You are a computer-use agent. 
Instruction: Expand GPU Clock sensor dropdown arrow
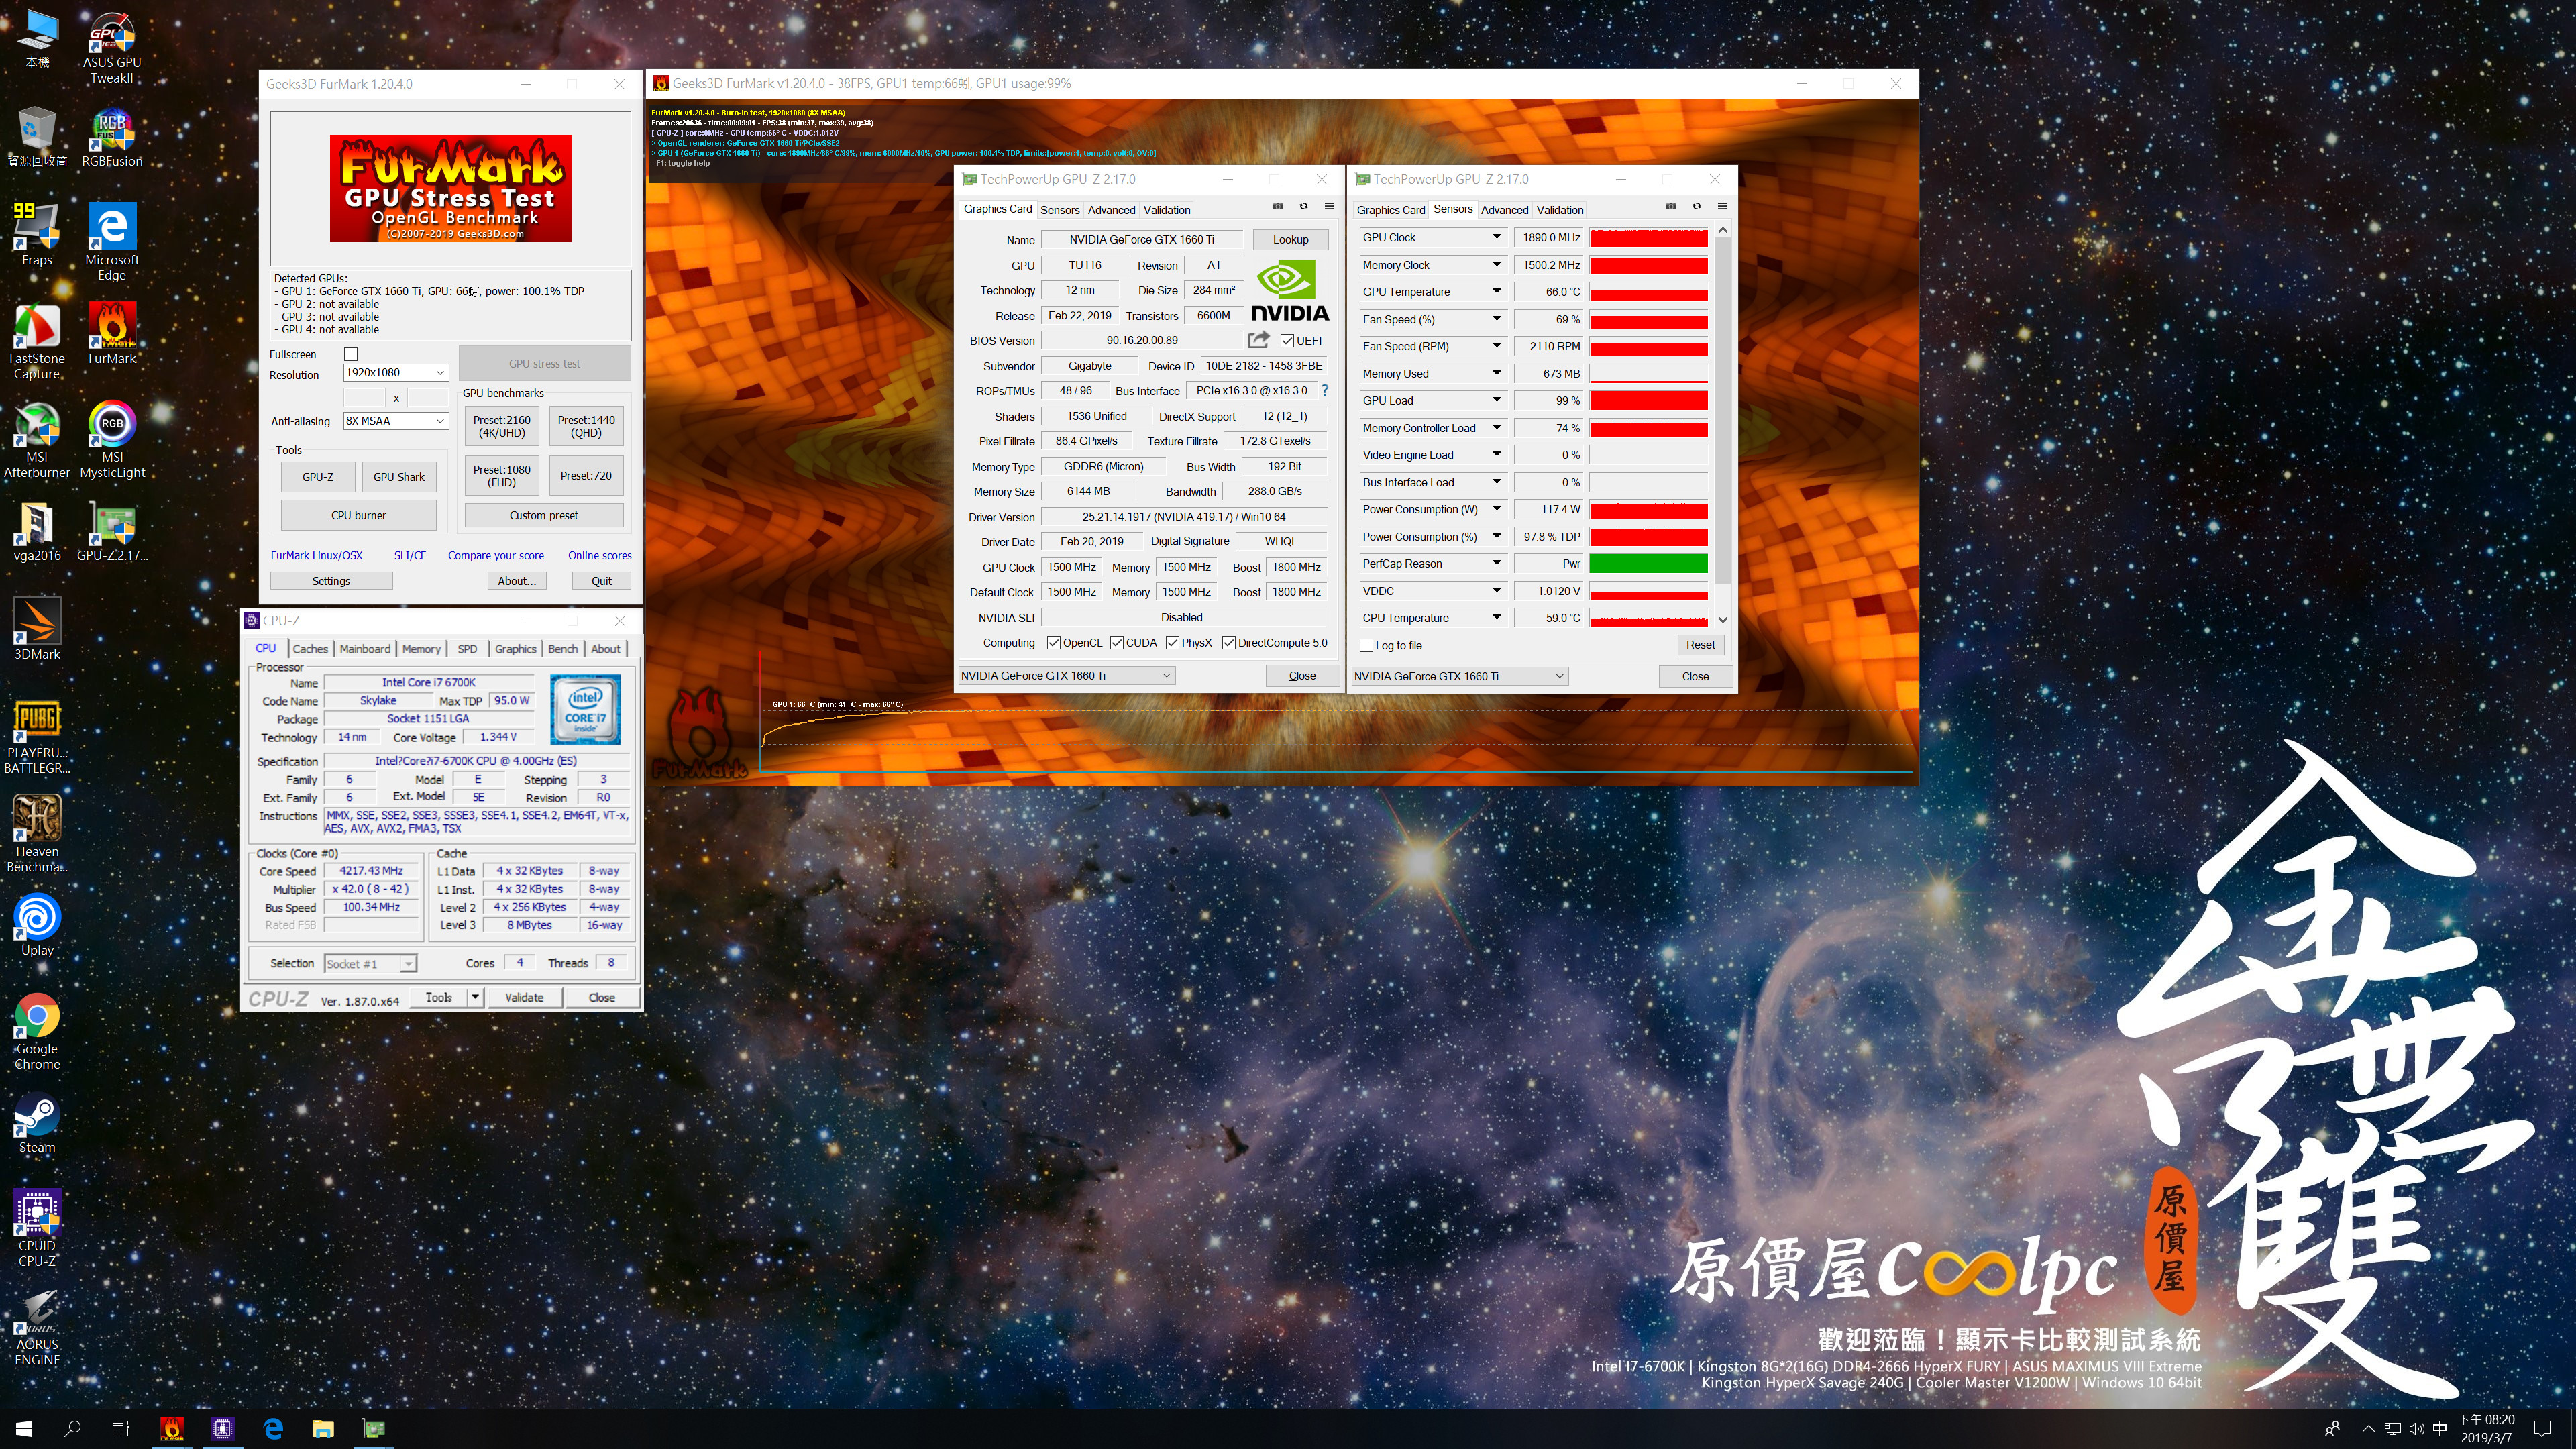(1496, 237)
